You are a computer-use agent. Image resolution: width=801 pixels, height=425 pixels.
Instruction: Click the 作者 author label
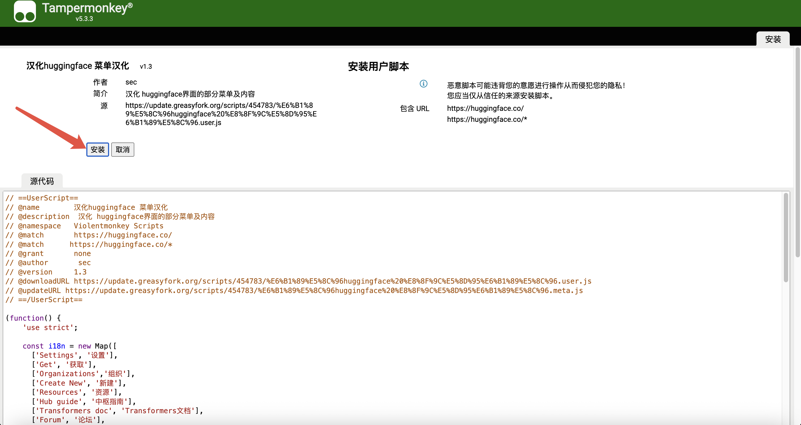101,82
